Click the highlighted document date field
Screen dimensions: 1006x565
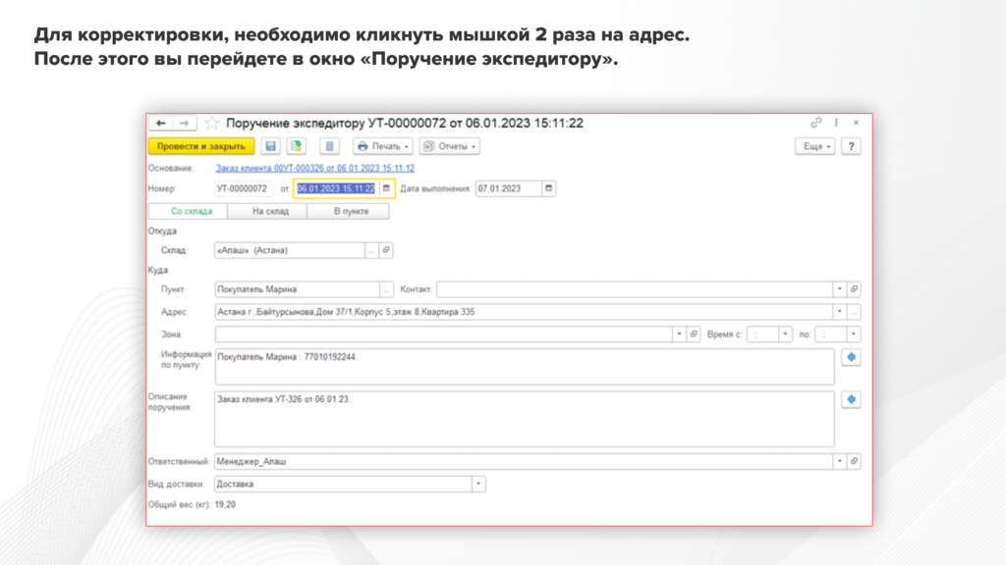coord(337,188)
